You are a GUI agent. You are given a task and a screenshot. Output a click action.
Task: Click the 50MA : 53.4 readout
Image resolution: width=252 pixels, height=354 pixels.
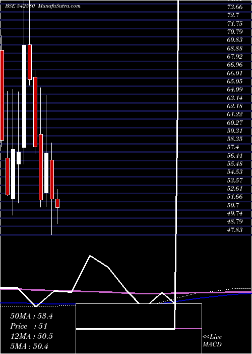31,316
